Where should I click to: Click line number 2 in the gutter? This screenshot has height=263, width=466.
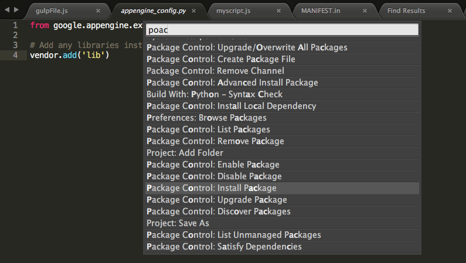15,35
